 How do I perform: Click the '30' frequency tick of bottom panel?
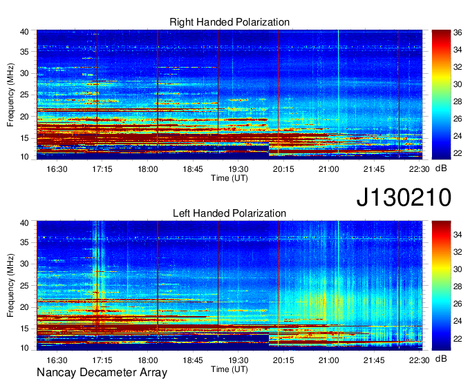(x=24, y=264)
